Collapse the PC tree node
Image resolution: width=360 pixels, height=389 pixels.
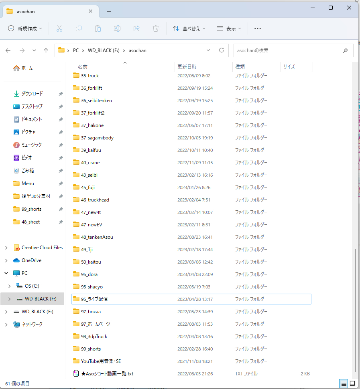(6, 273)
